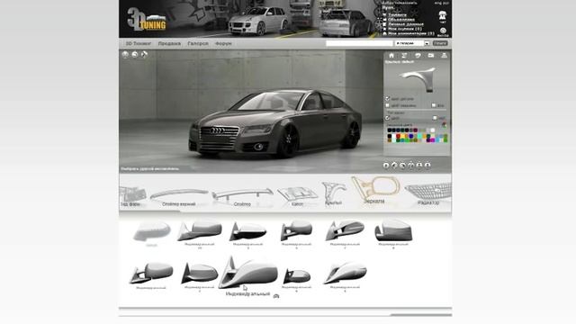Choose the first mirror in the bottom row
Image resolution: width=576 pixels, height=324 pixels.
coord(151,274)
